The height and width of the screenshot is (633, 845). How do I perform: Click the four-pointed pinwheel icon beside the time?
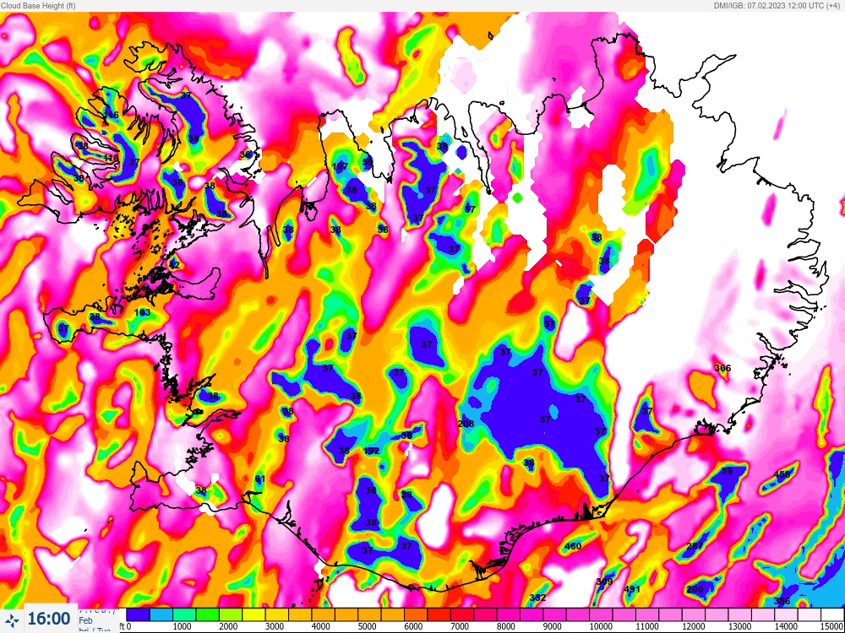point(12,620)
